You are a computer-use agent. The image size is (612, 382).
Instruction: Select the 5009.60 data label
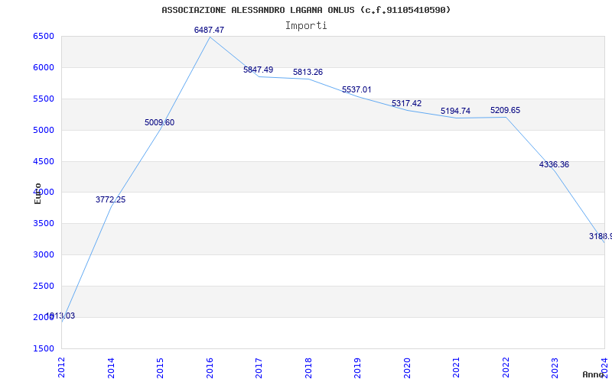pyautogui.click(x=160, y=122)
